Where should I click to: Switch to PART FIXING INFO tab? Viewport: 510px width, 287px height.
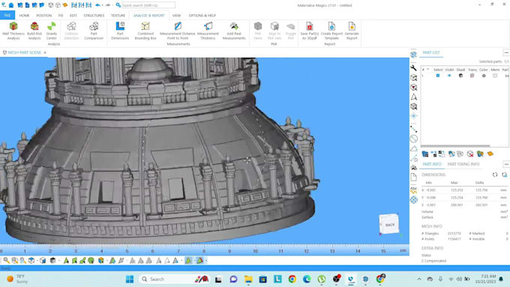coord(463,164)
